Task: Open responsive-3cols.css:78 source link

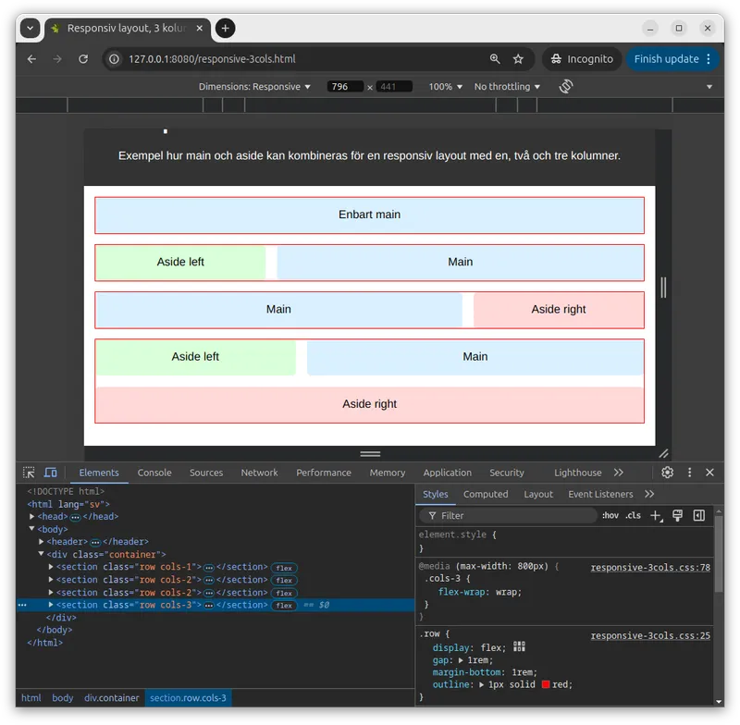Action: tap(650, 568)
